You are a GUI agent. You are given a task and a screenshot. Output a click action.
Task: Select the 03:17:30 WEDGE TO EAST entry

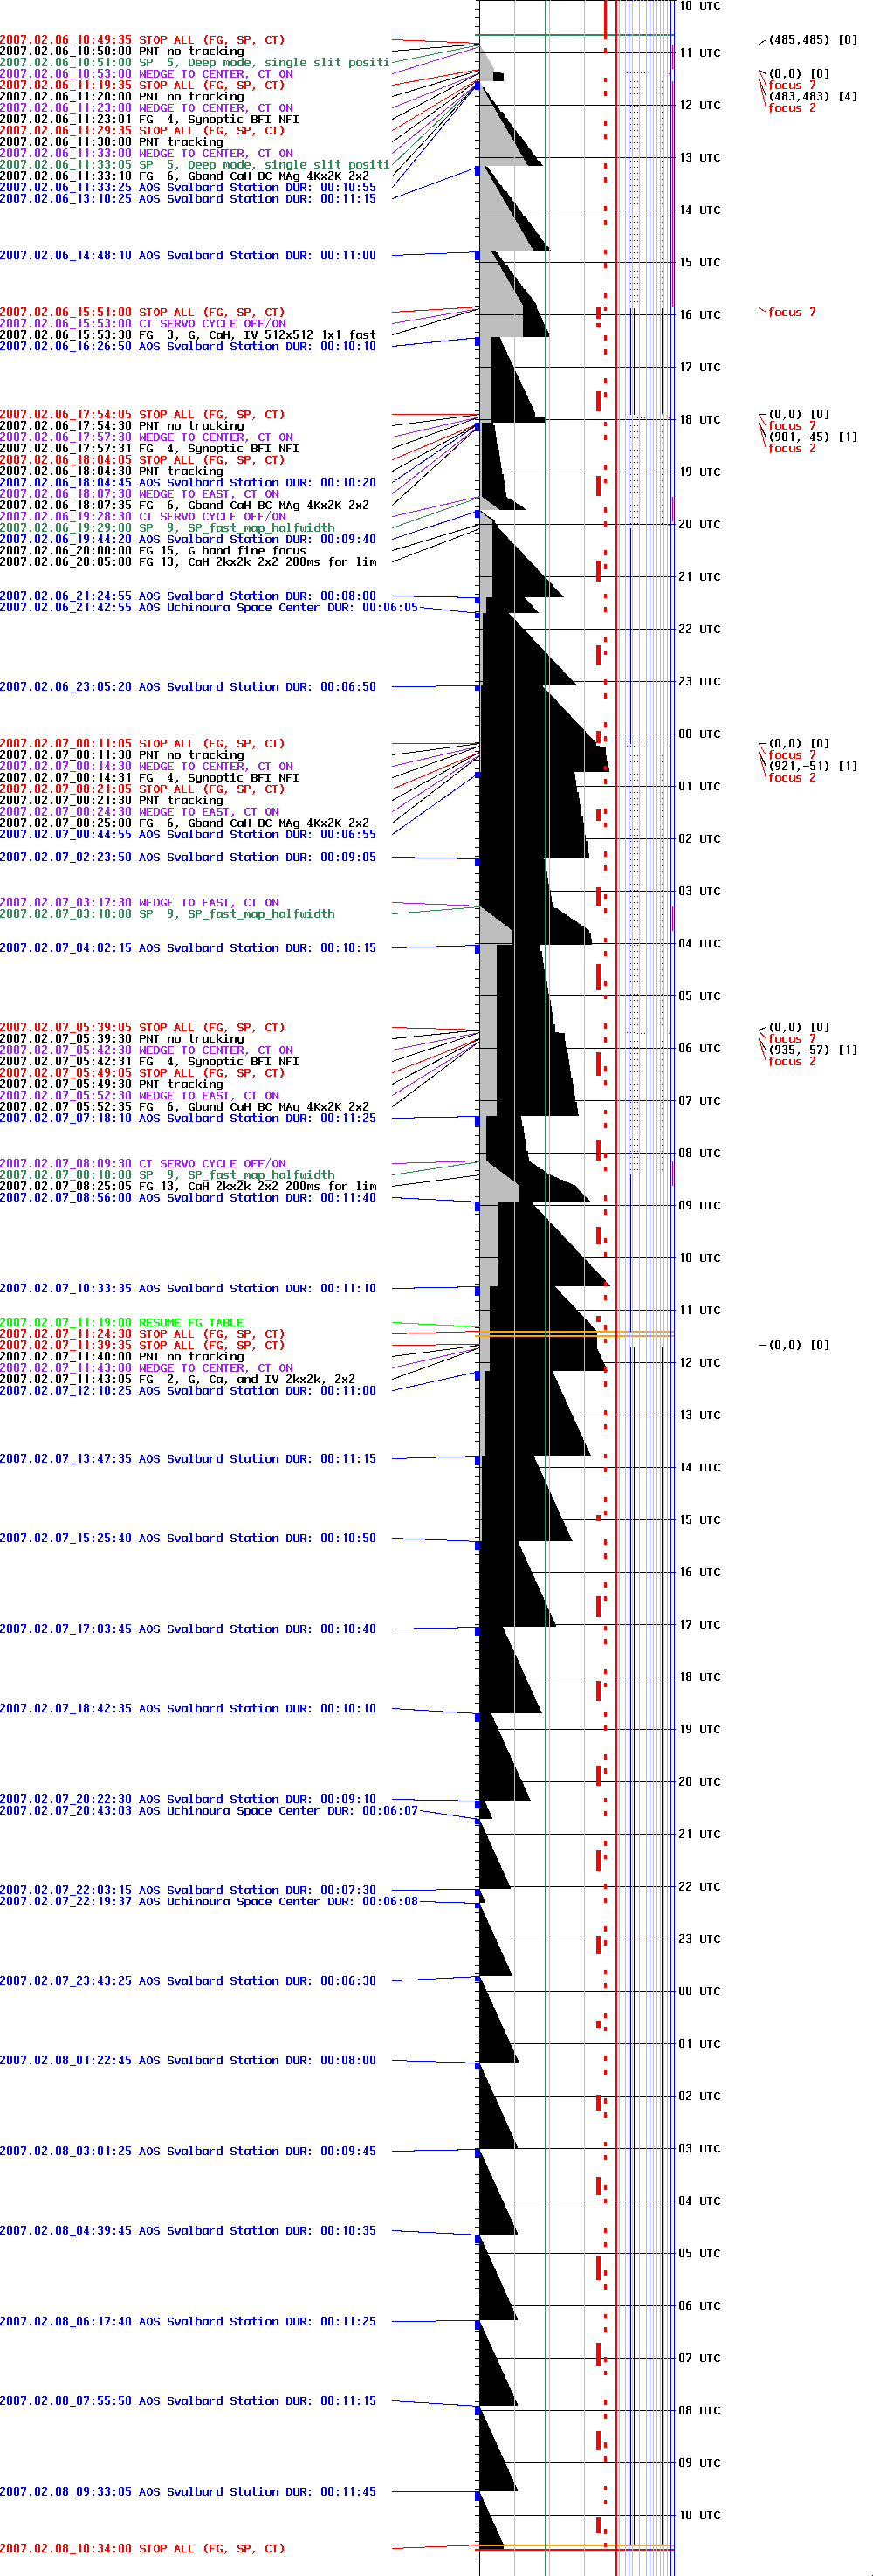(x=140, y=903)
